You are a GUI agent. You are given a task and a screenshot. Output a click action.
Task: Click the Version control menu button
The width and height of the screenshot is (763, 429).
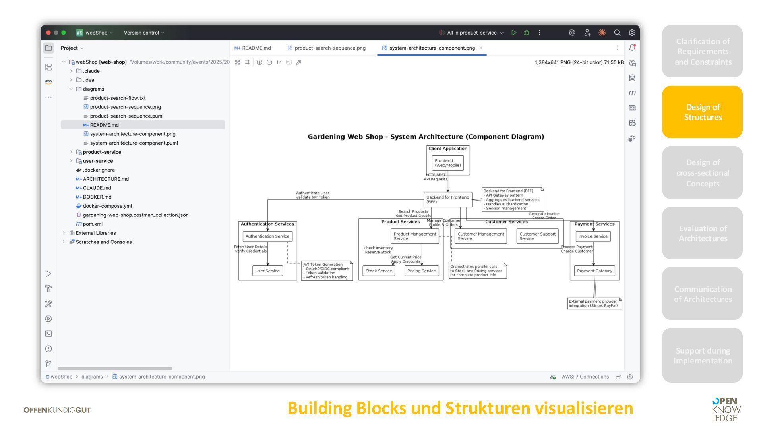pos(143,33)
